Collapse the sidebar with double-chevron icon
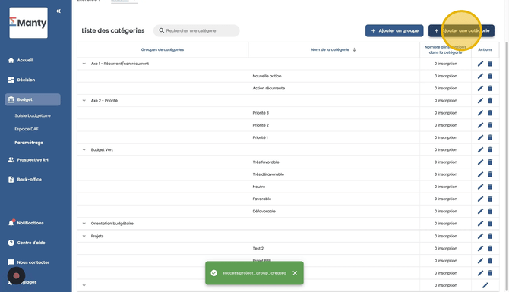Image resolution: width=509 pixels, height=292 pixels. [x=58, y=11]
